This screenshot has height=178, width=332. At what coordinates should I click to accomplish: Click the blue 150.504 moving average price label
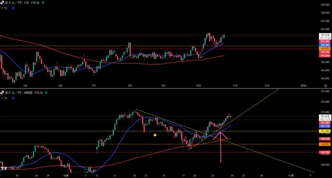point(325,45)
